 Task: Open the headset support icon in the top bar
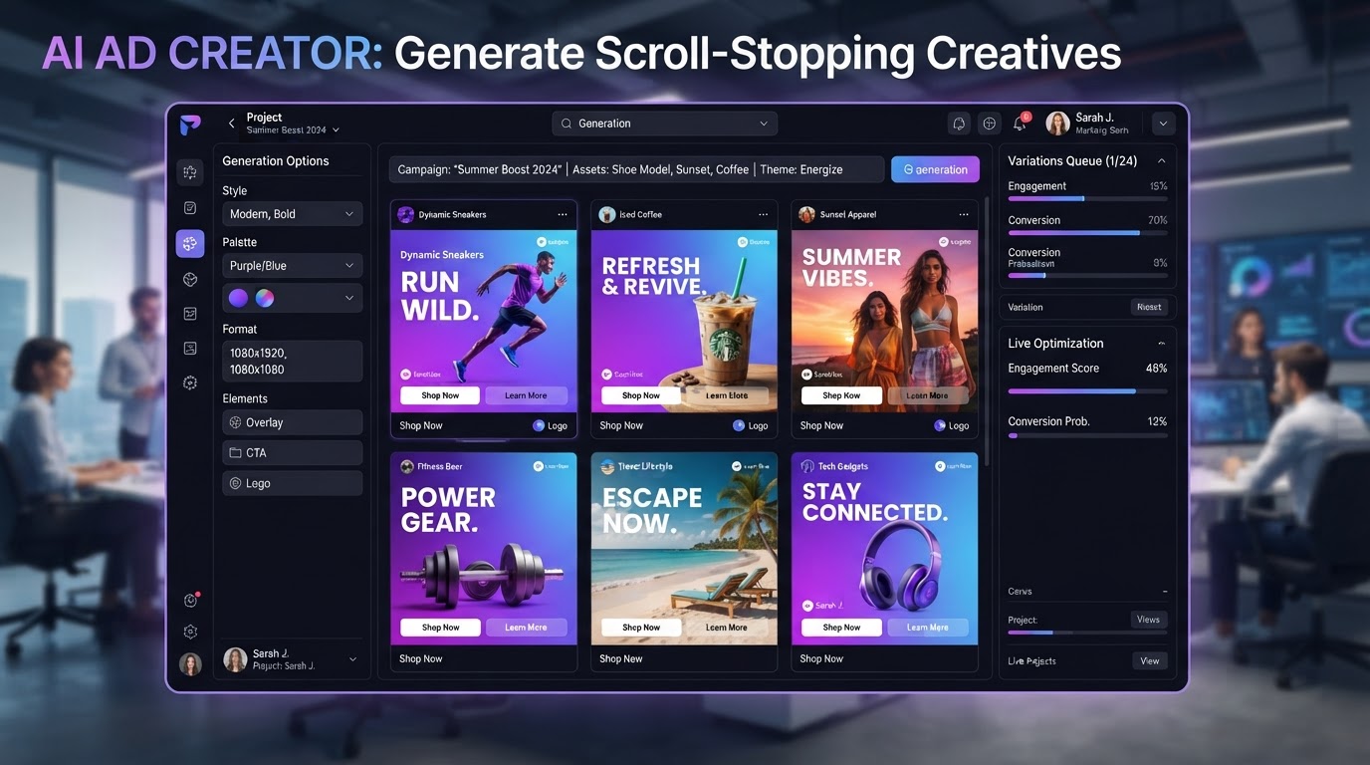pos(959,124)
